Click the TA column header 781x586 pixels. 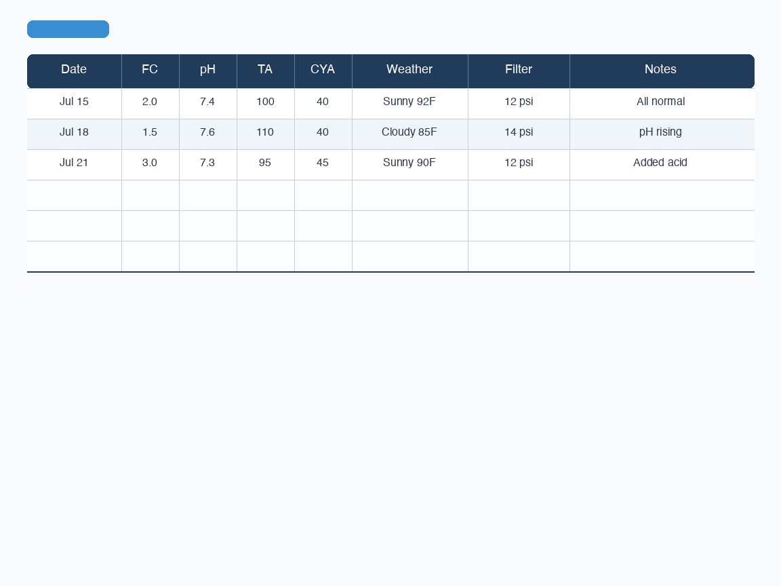[x=266, y=71]
